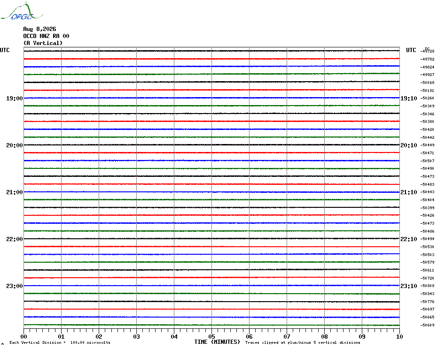Click DC value -50611
Screen dimensions: 437x349
click(427, 270)
